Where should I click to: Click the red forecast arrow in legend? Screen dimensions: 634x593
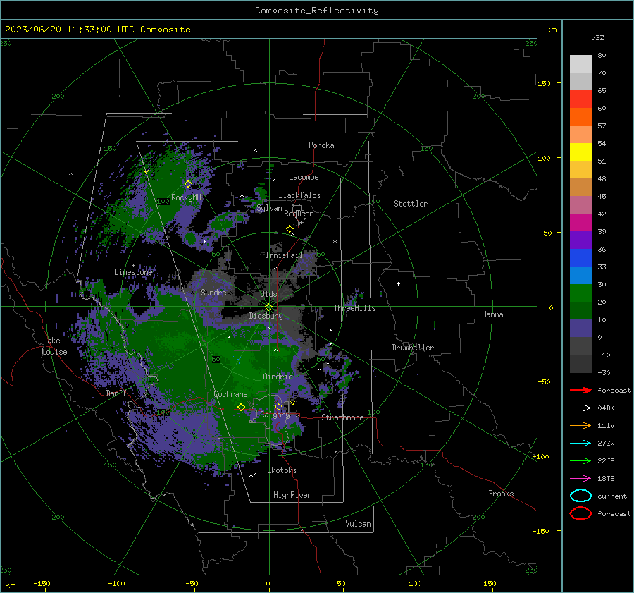pyautogui.click(x=580, y=390)
